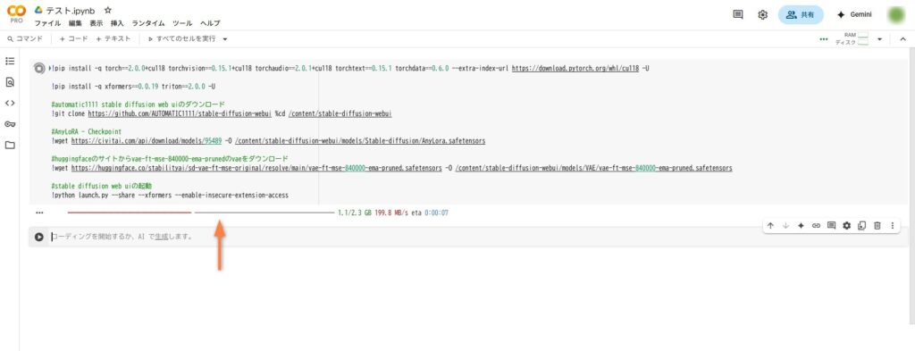Click the !python launch.py --share line
This screenshot has height=351, width=915.
170,196
